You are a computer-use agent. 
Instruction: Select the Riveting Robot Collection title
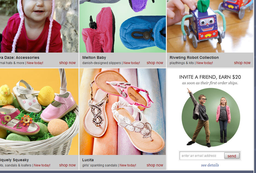tap(194, 57)
